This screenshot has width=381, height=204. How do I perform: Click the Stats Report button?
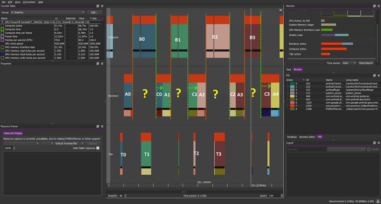[366, 63]
